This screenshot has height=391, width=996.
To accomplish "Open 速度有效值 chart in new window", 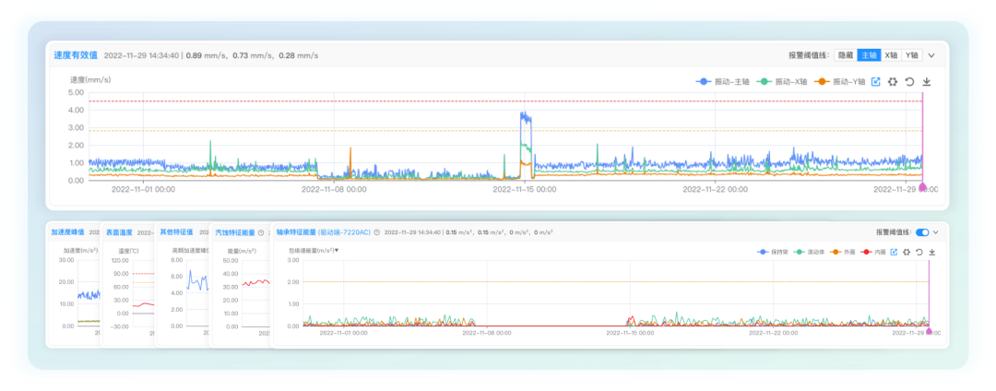I will pos(876,82).
